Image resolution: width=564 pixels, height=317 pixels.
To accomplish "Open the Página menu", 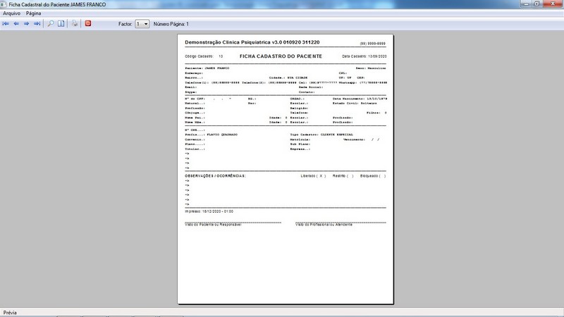I will 33,13.
